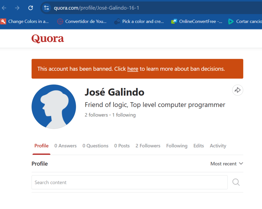Open site information icon in address bar
The height and width of the screenshot is (209, 262).
[46, 8]
